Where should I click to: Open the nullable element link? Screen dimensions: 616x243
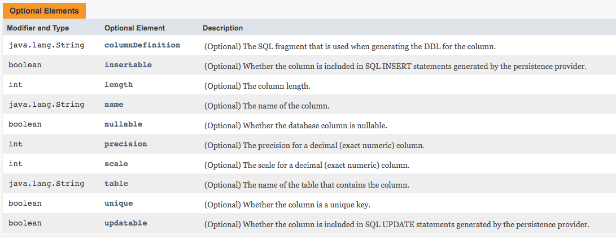click(123, 124)
